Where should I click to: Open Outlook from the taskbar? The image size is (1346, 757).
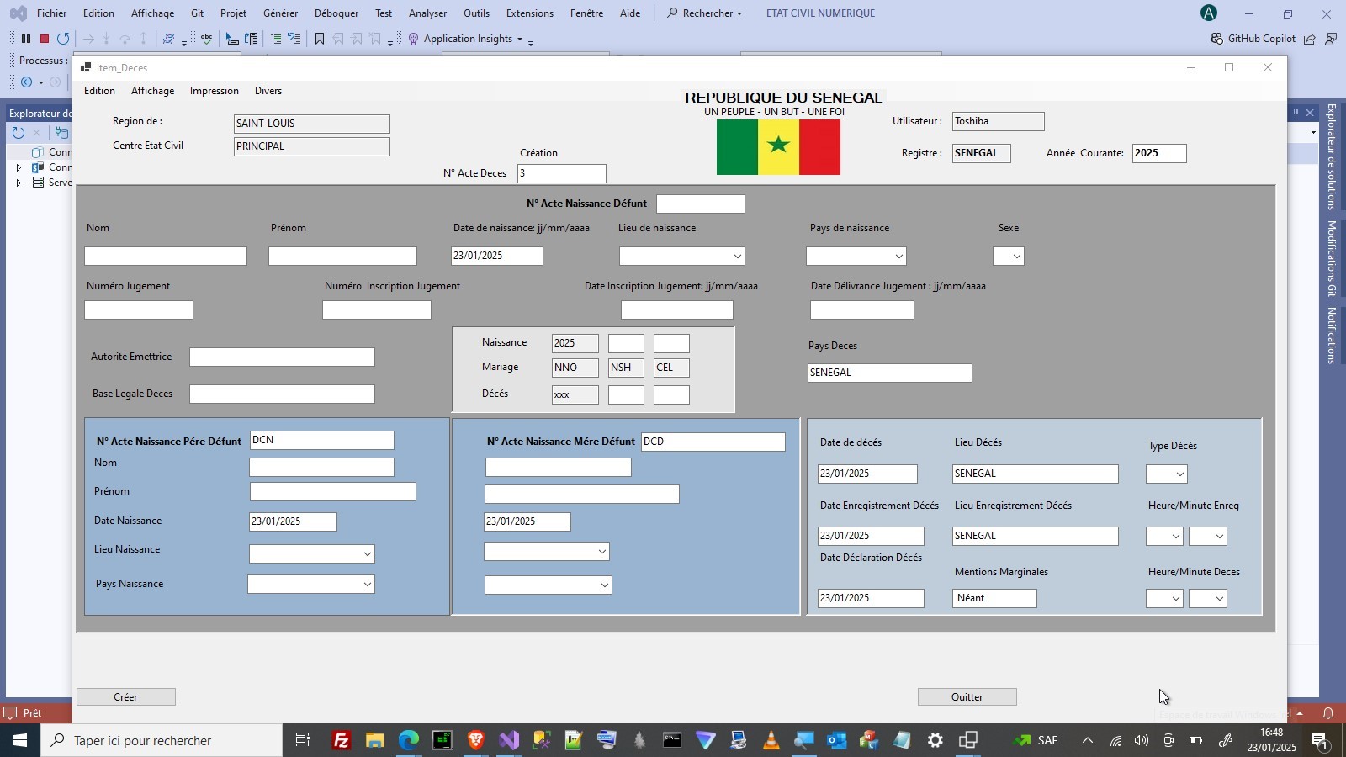point(836,741)
